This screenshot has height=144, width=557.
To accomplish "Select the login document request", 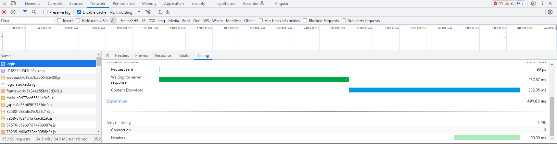I will [48, 64].
